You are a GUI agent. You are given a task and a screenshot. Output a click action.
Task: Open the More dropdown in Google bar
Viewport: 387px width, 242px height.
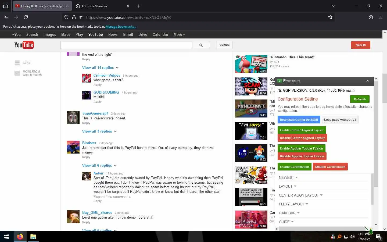pyautogui.click(x=179, y=34)
